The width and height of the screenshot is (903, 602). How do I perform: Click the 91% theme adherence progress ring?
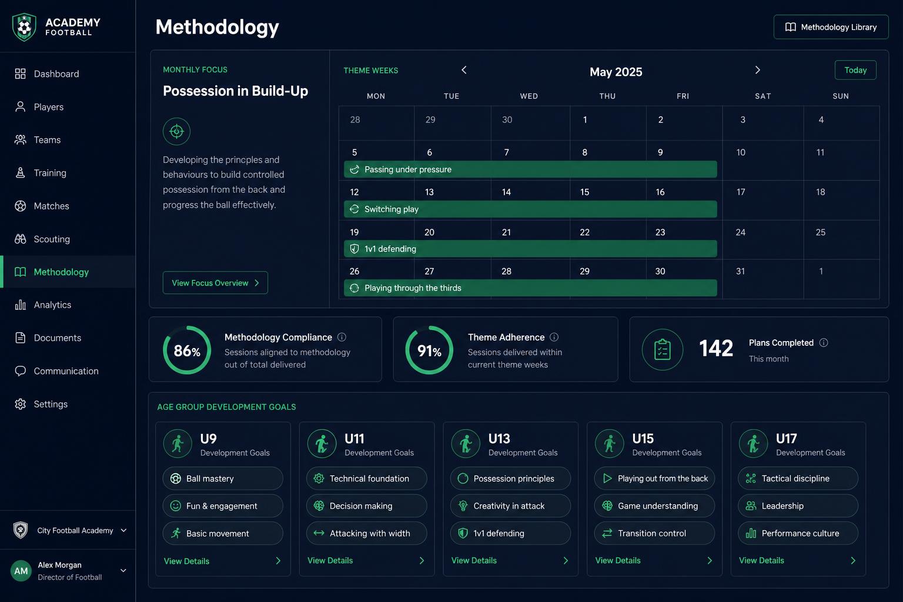click(x=429, y=350)
